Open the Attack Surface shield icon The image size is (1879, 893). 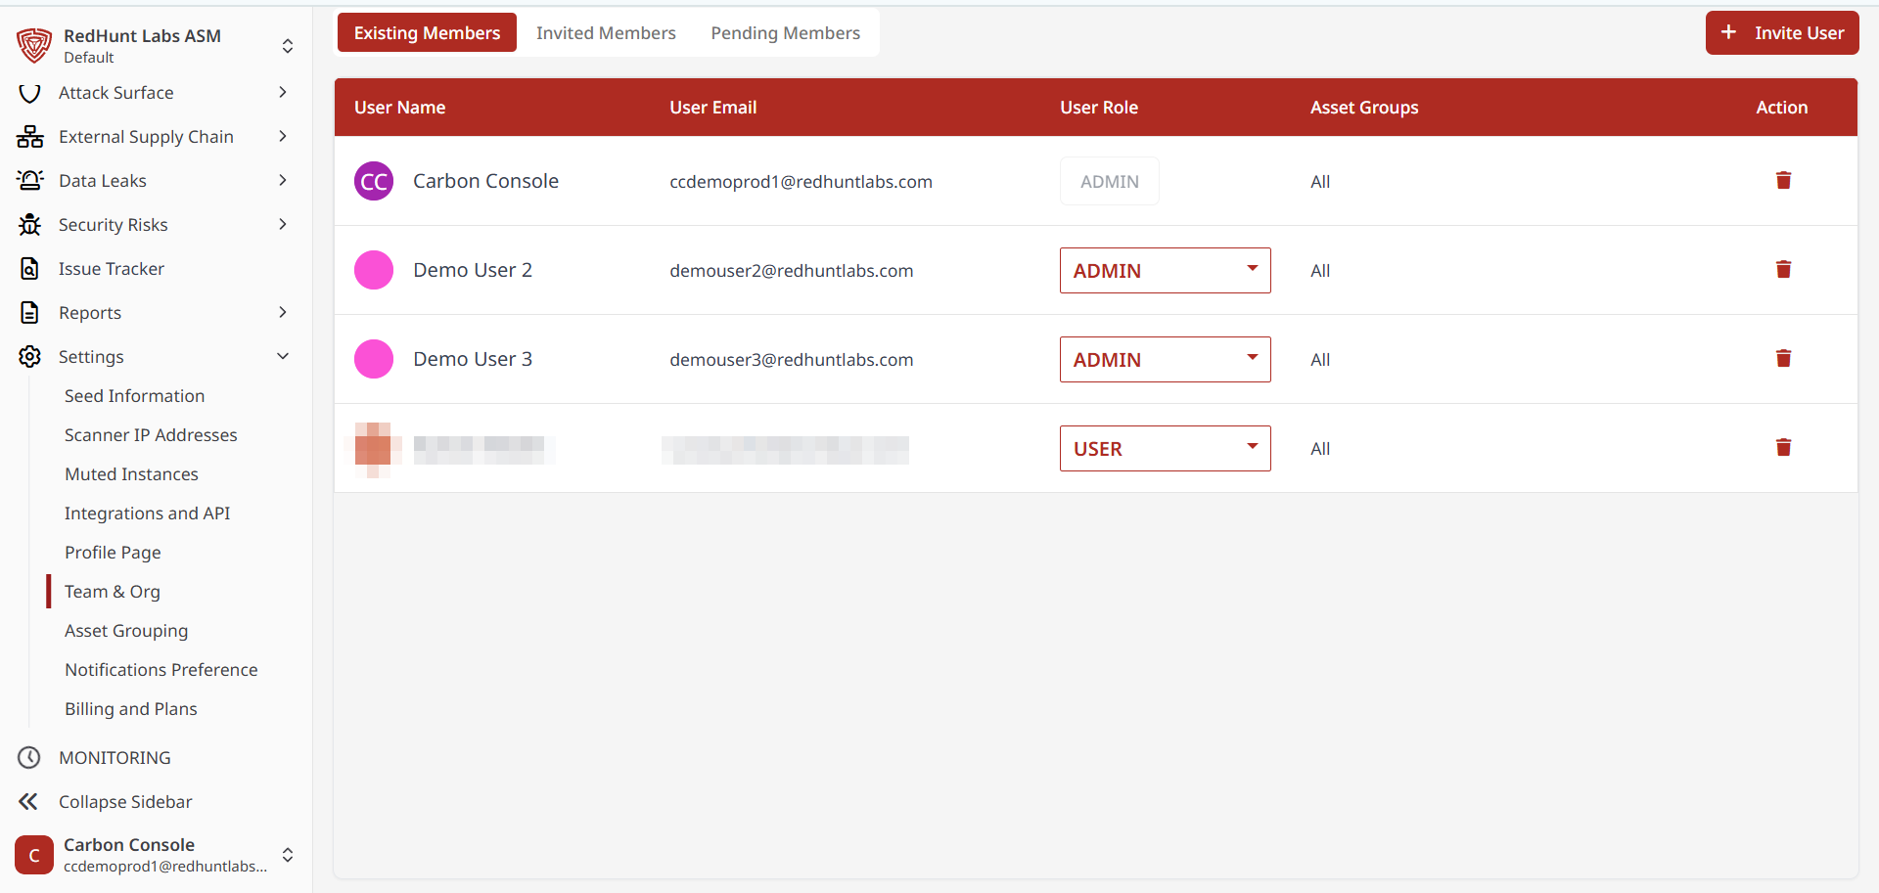(29, 93)
